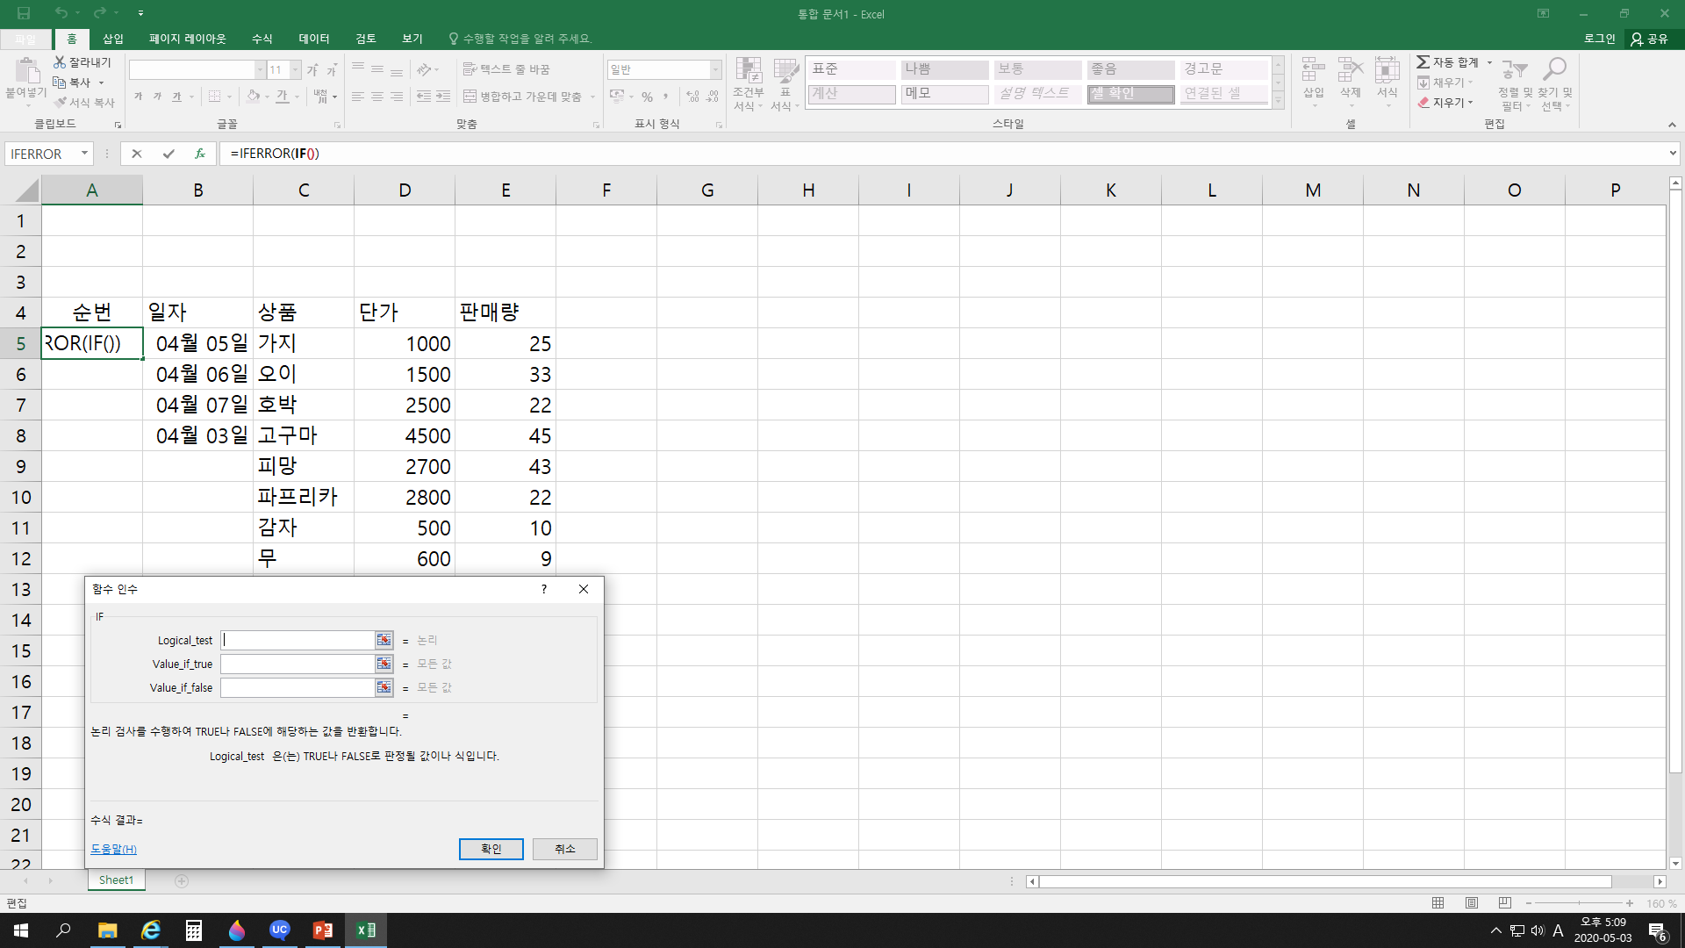Expand the formula bar
Image resolution: width=1685 pixels, height=948 pixels.
coord(1673,154)
